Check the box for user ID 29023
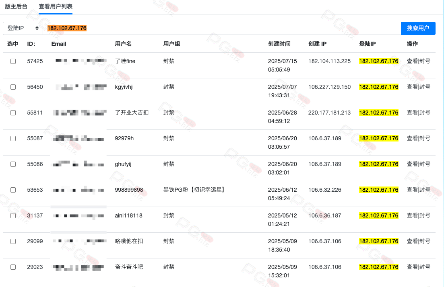This screenshot has width=444, height=287. click(13, 267)
